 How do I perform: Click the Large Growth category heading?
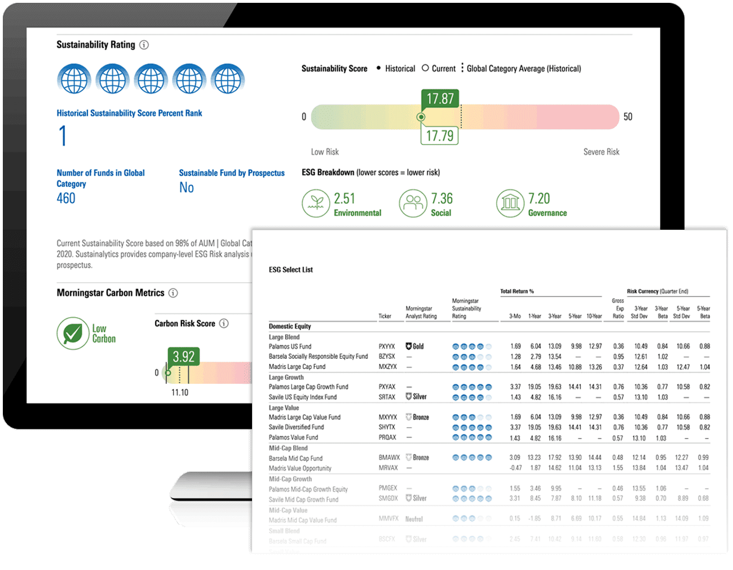pos(286,378)
